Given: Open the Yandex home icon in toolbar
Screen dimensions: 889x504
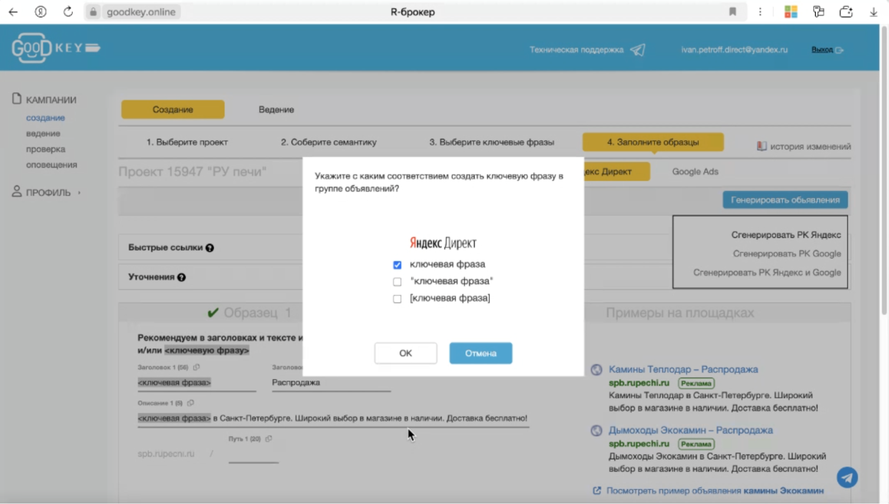Looking at the screenshot, I should [x=40, y=12].
